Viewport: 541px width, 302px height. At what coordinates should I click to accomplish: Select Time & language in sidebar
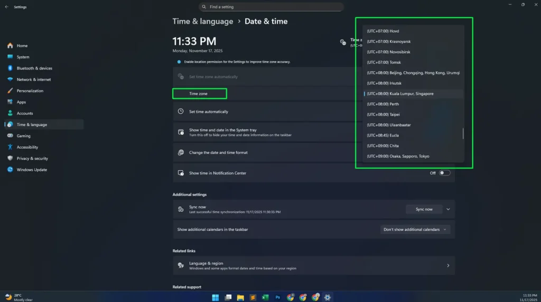[44, 125]
